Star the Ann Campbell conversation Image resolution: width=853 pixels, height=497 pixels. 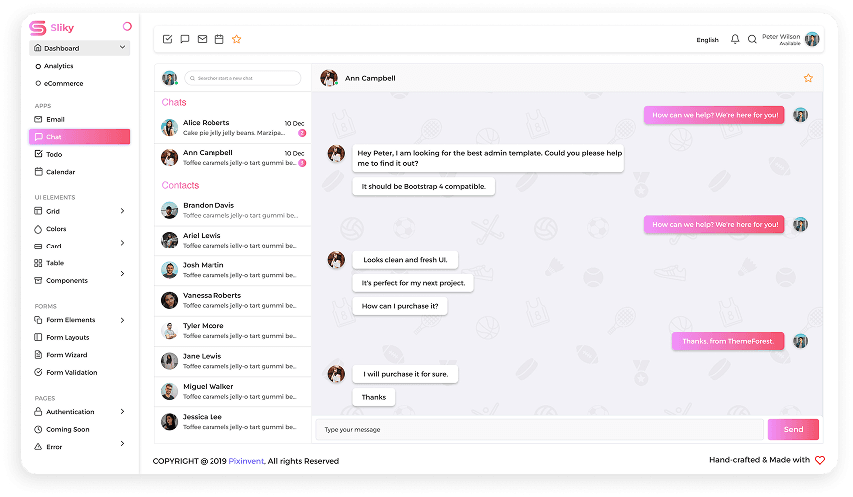[808, 78]
